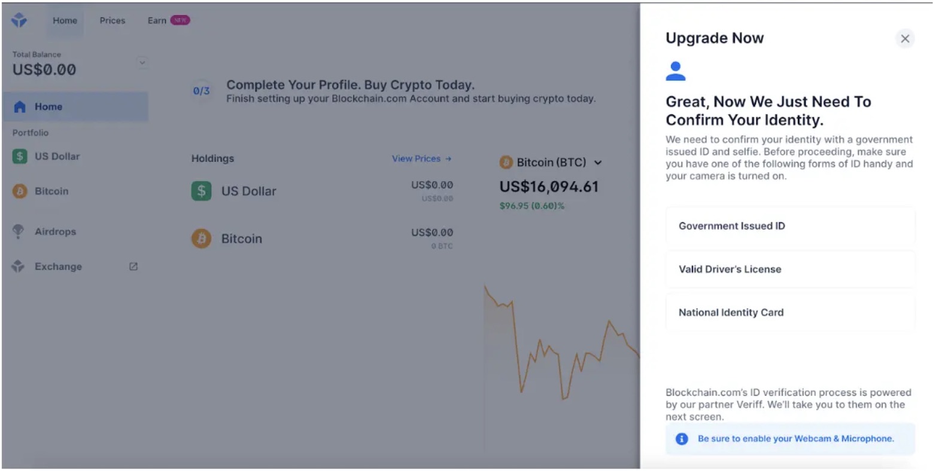936x471 pixels.
Task: Click the Exchange sidebar icon
Action: coord(19,267)
